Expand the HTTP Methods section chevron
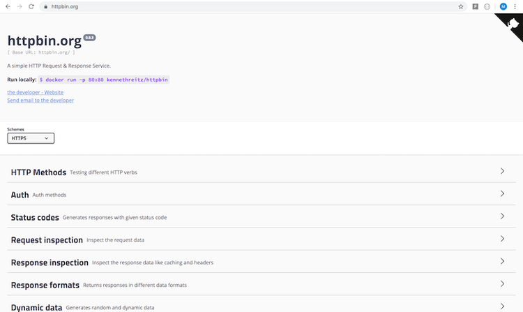The height and width of the screenshot is (312, 523). [502, 171]
